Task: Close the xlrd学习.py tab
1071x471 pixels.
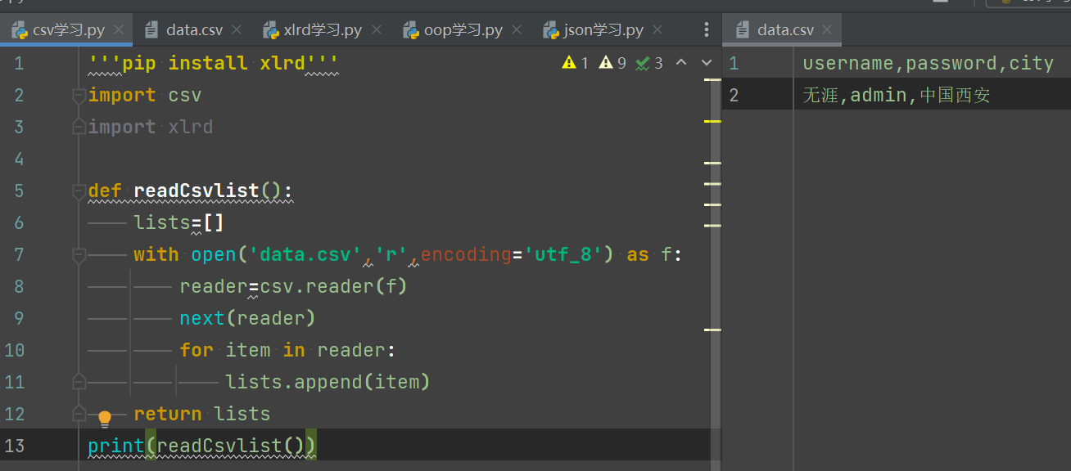Action: pyautogui.click(x=377, y=30)
